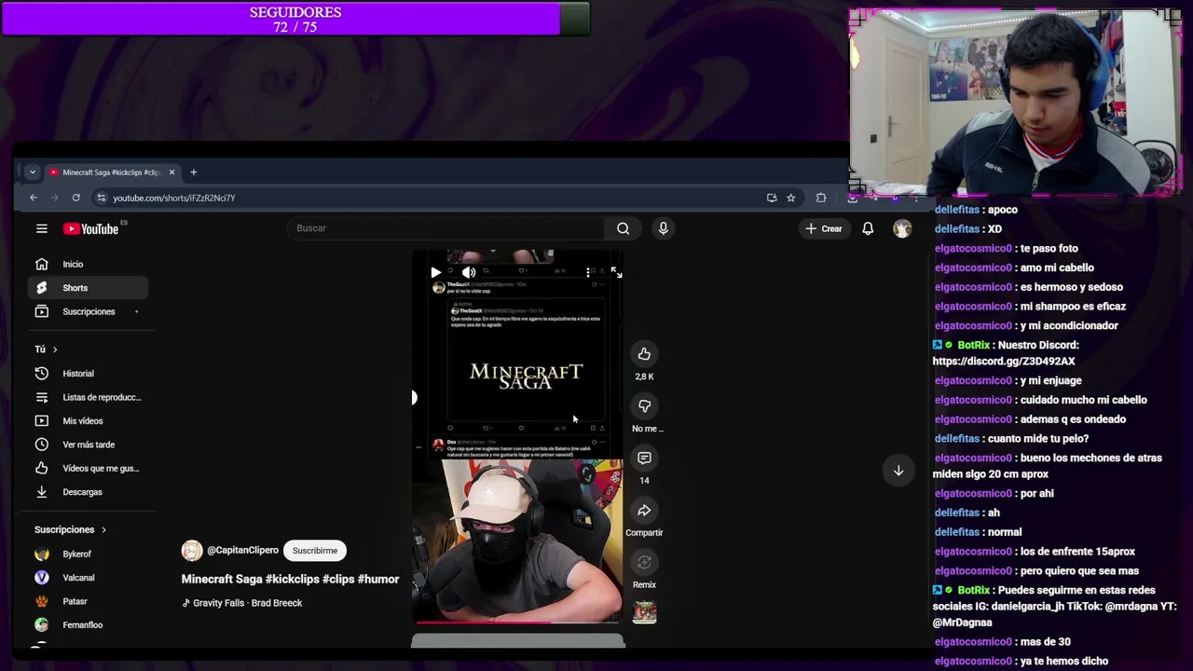View site information icon beside URL
The height and width of the screenshot is (671, 1193).
click(x=102, y=198)
